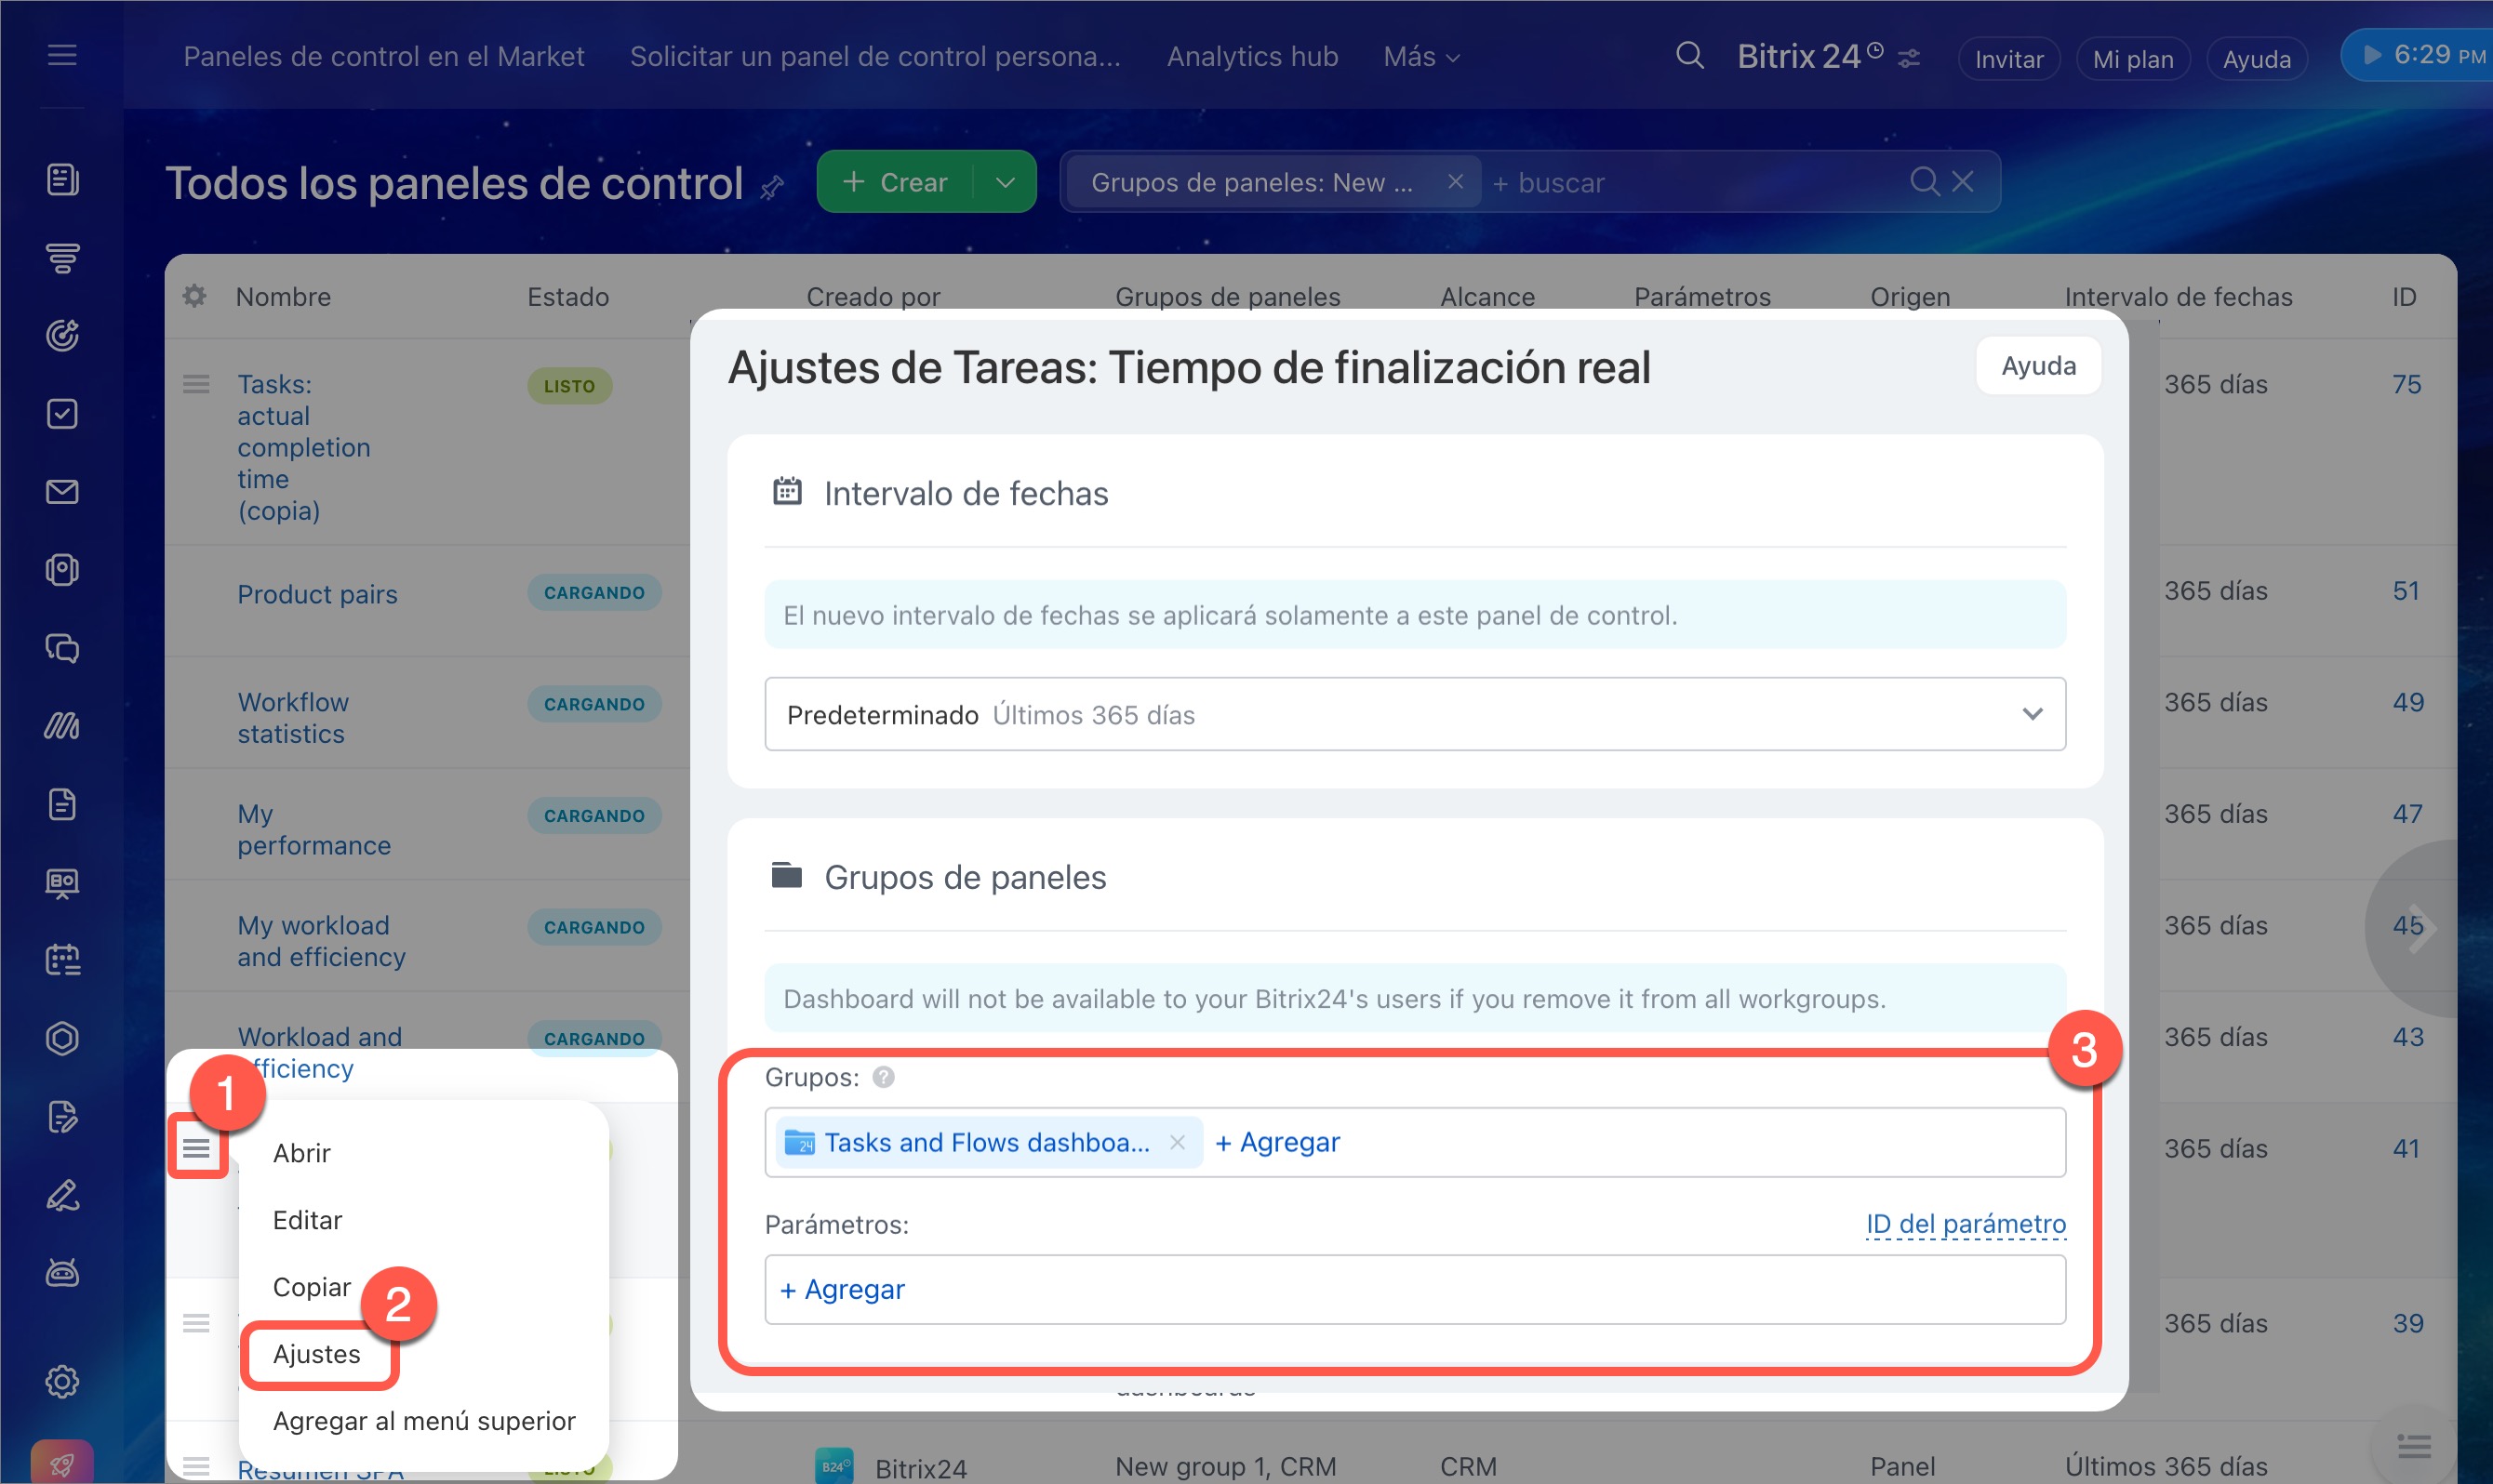
Task: Click the time tracker play button
Action: click(2372, 55)
